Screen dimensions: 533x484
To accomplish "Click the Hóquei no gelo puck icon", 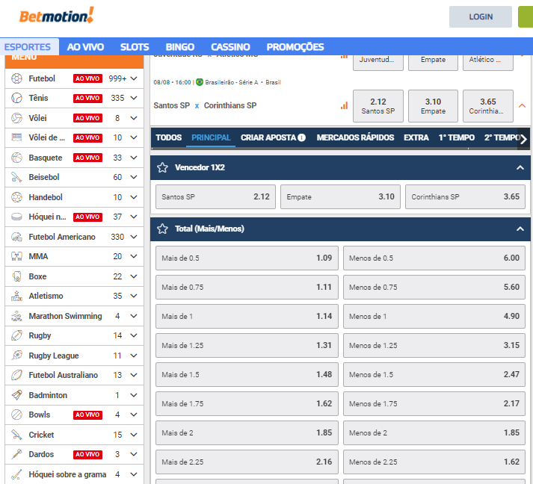I will tap(16, 217).
